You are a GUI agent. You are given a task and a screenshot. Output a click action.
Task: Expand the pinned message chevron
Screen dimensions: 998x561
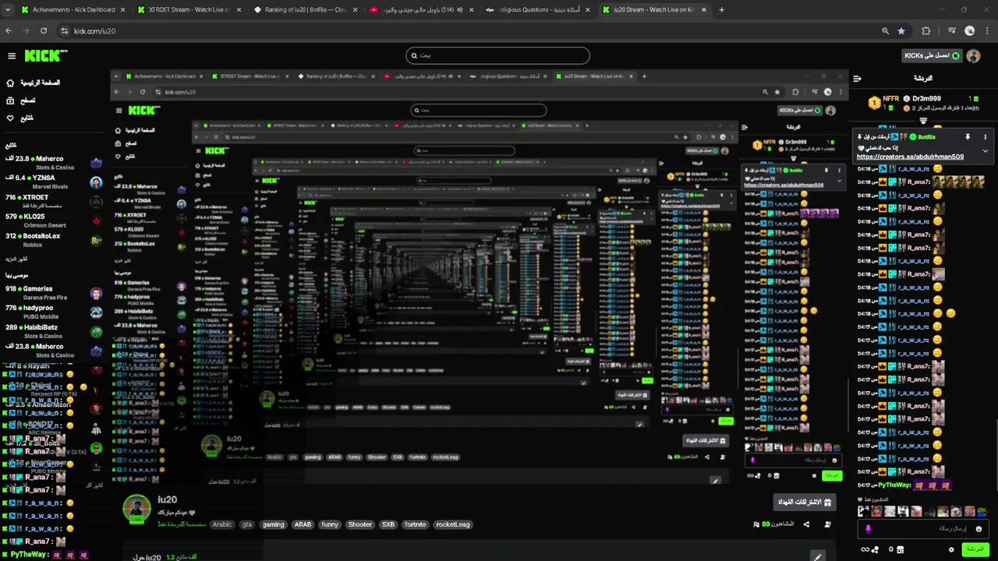[985, 151]
